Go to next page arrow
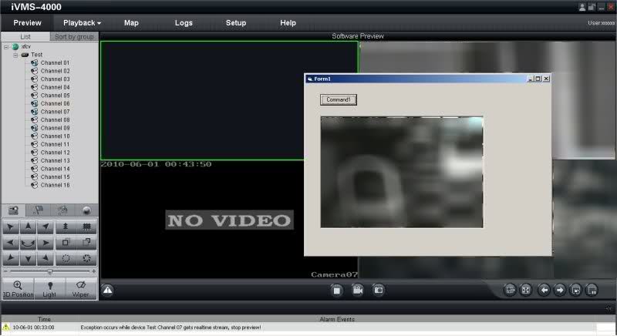 click(x=560, y=290)
